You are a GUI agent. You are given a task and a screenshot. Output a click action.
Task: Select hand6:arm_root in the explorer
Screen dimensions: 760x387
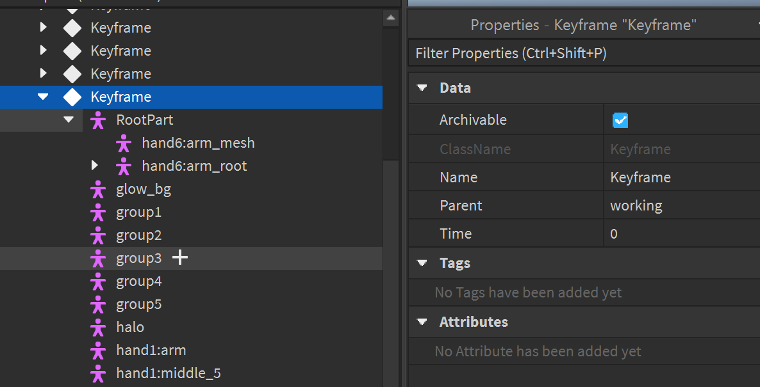[194, 166]
